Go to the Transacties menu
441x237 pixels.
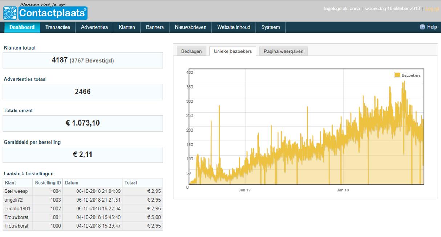pyautogui.click(x=58, y=27)
